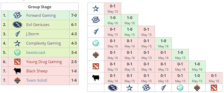This screenshot has width=224, height=93.
Task: Click Black Sheep logo in crosstable left column
Action: (x=96, y=78)
